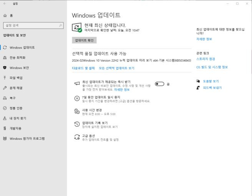
Task: Open the 피드백 보내기 link
Action: click(212, 88)
